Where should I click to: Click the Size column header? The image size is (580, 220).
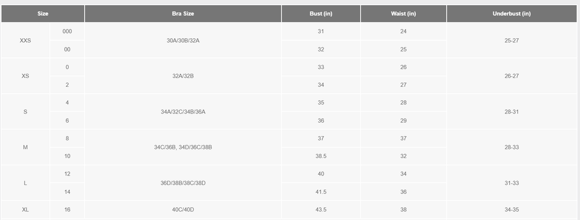point(43,14)
